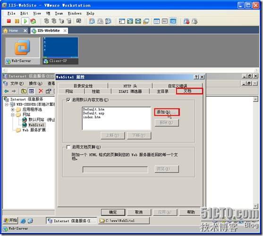Open the VM menu
The image size is (263, 236).
48,13
